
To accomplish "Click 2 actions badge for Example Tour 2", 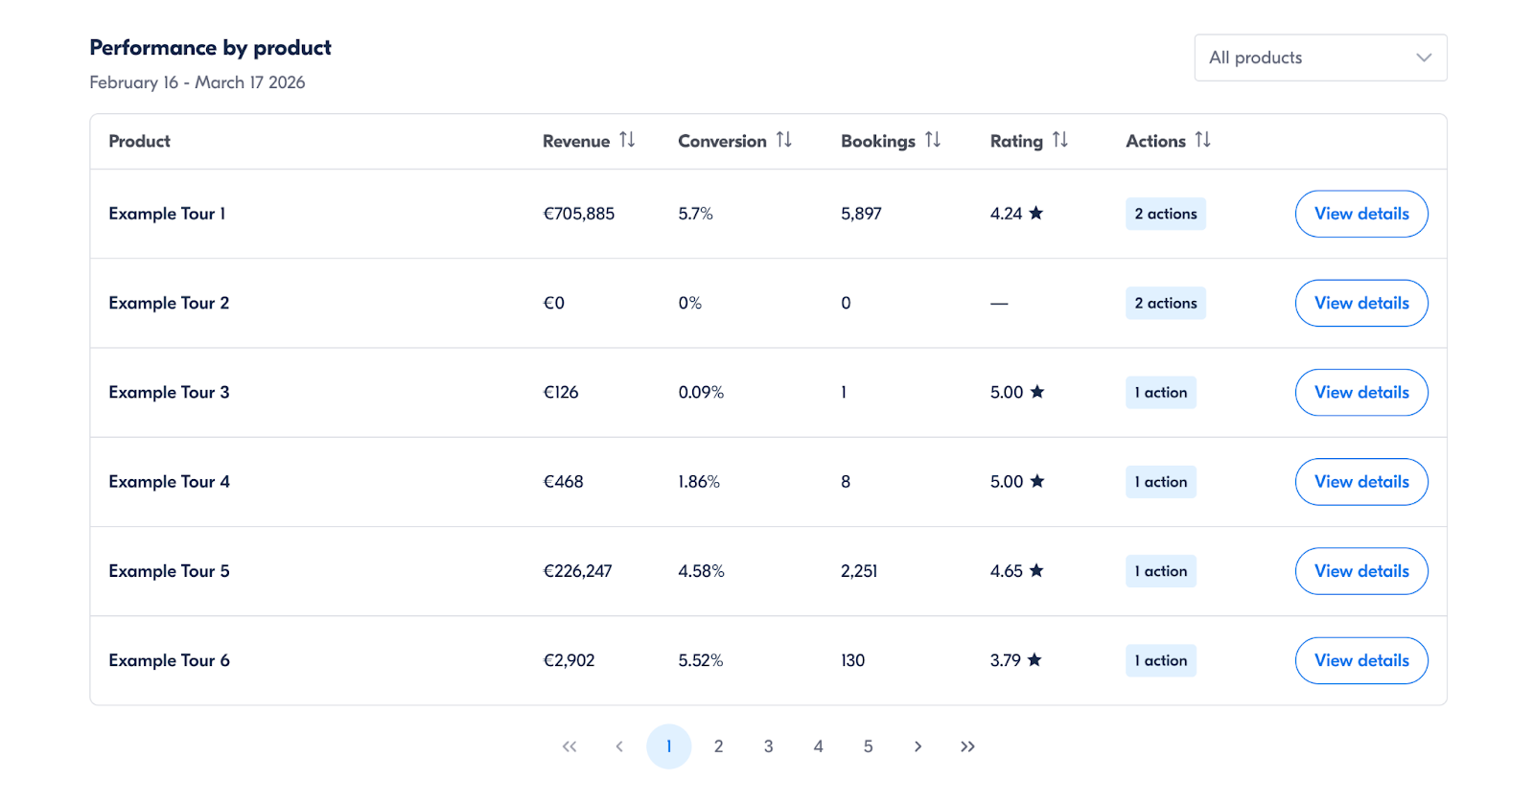I will point(1165,303).
